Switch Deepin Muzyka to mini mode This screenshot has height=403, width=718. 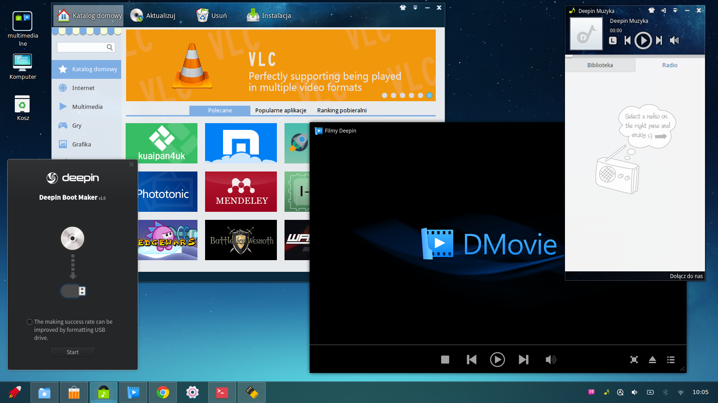663,10
